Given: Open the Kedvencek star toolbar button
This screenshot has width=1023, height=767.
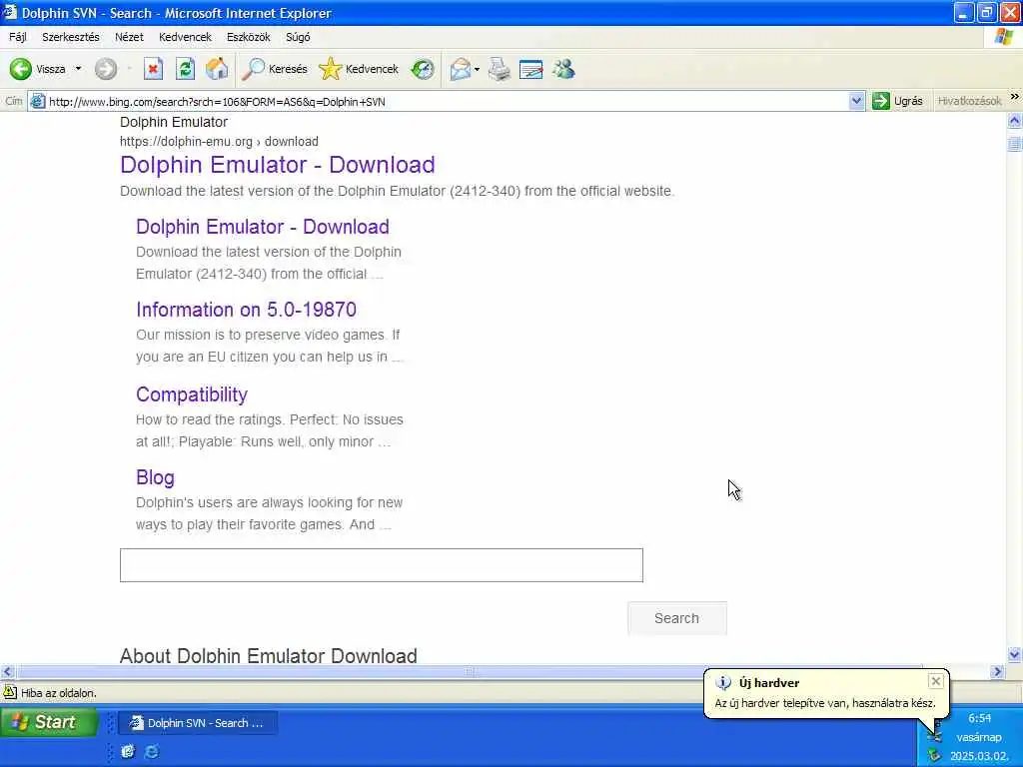Looking at the screenshot, I should tap(359, 69).
